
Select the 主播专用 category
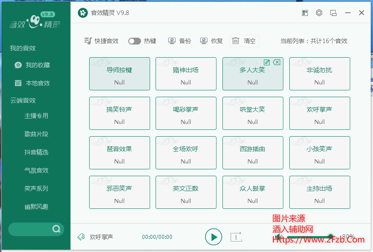pos(36,116)
